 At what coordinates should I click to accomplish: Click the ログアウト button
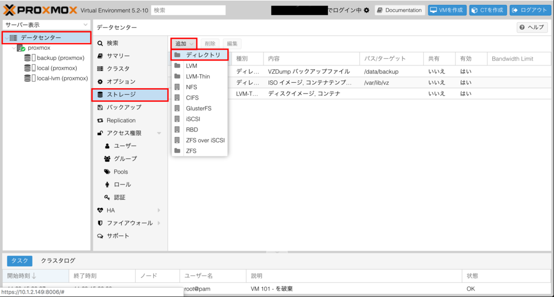(530, 10)
